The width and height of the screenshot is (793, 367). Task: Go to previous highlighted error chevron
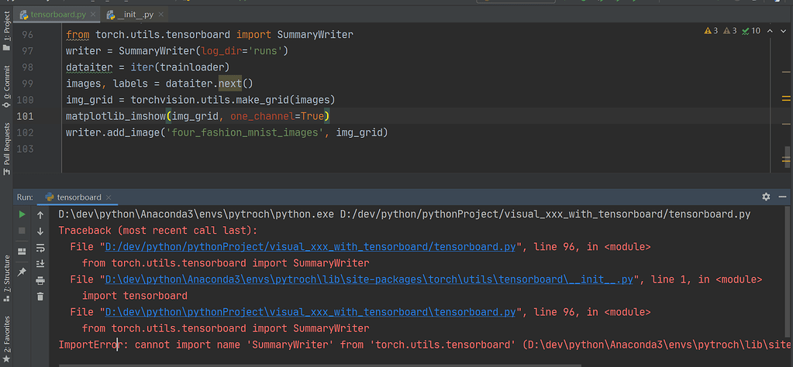click(770, 31)
